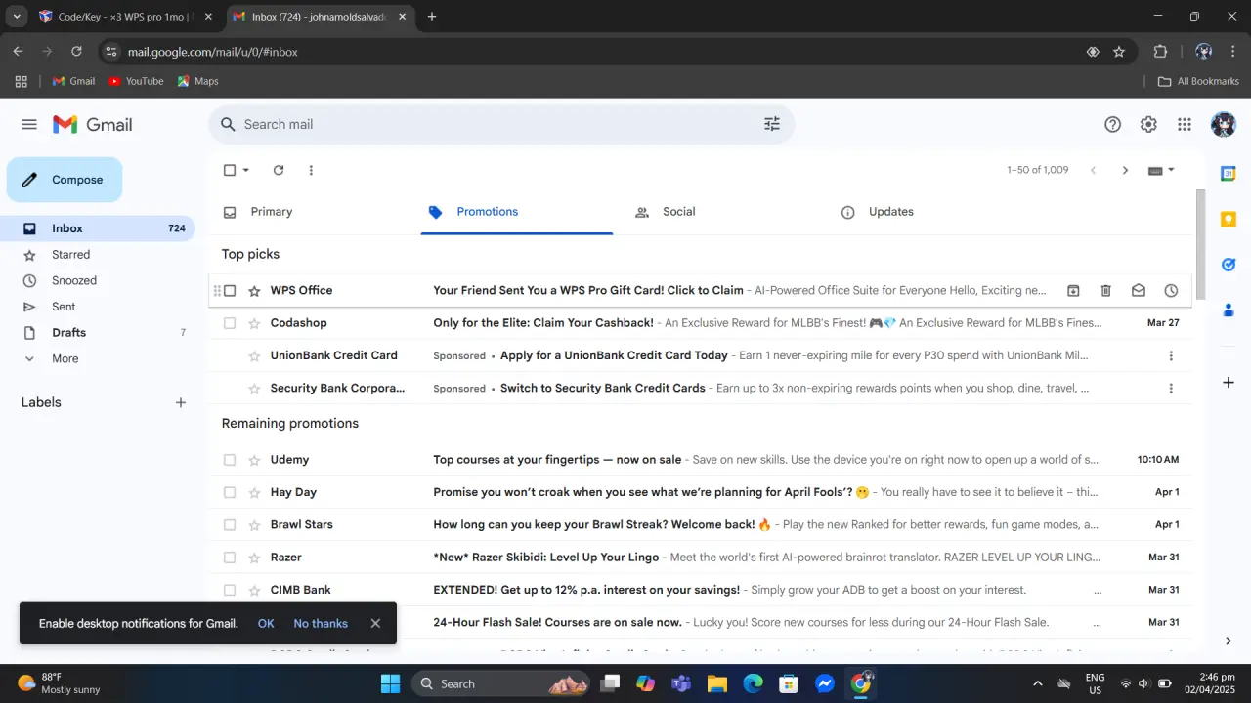Open Gmail Support help icon
Viewport: 1251px width, 703px height.
(1112, 124)
